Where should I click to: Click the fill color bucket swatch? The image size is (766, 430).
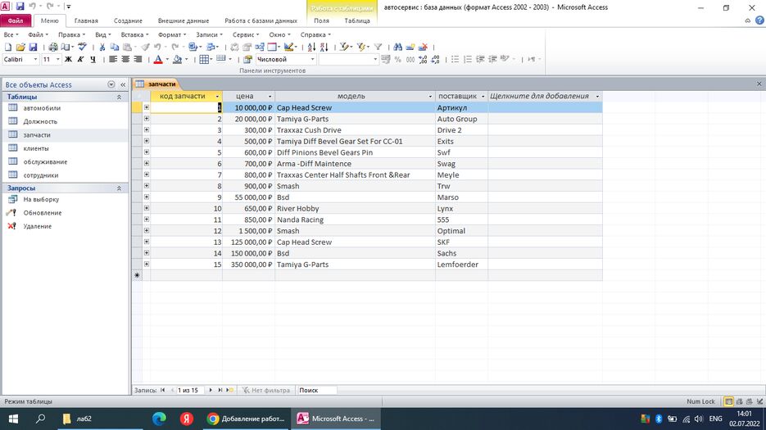177,59
